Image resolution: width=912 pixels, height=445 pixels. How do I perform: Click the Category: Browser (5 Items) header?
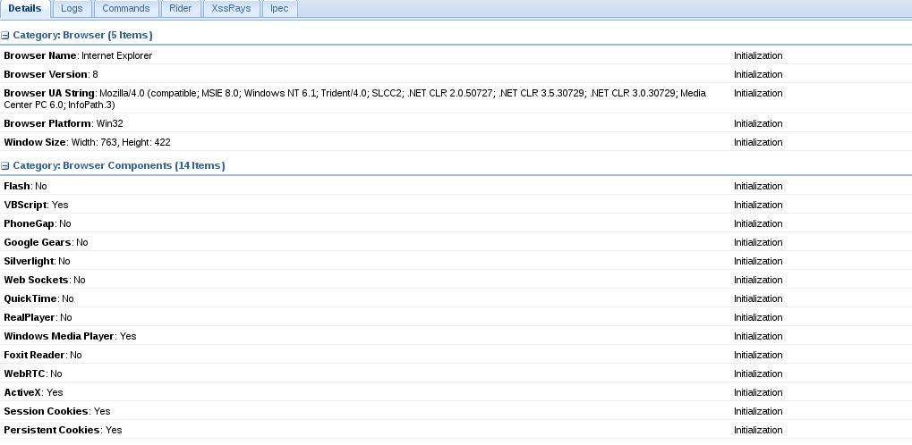click(x=82, y=36)
